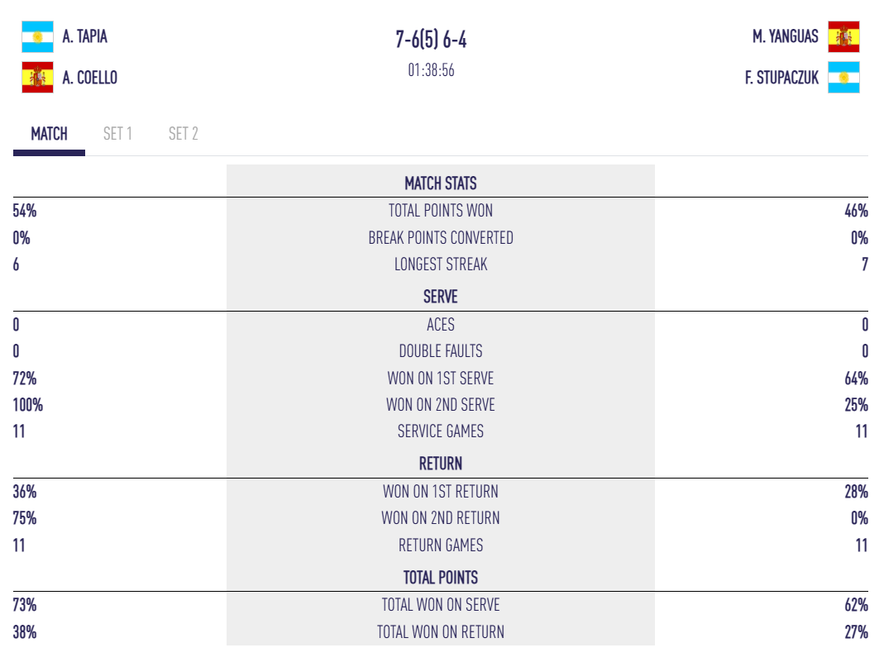Click the Spain flag beside M. Yanguas

coord(843,37)
